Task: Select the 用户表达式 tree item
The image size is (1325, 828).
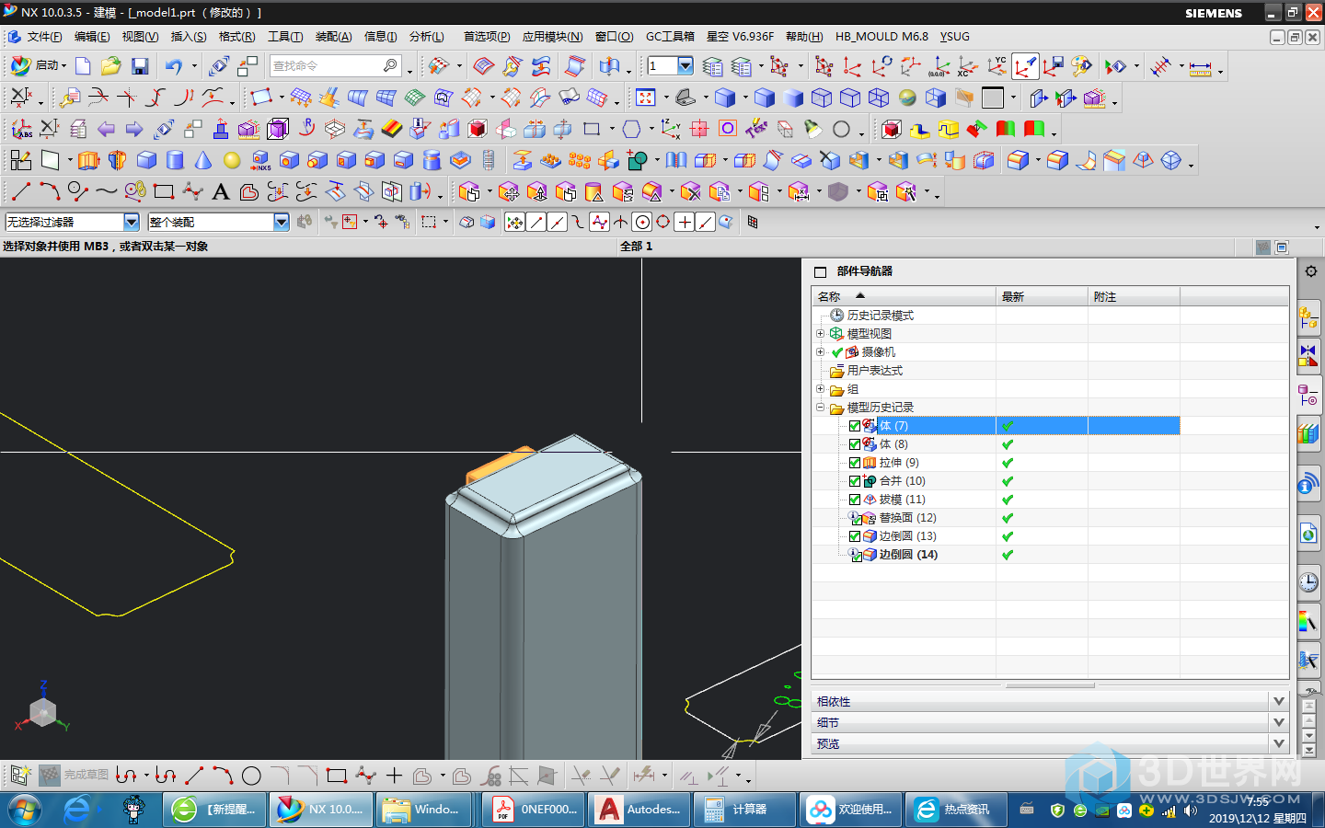Action: (874, 371)
